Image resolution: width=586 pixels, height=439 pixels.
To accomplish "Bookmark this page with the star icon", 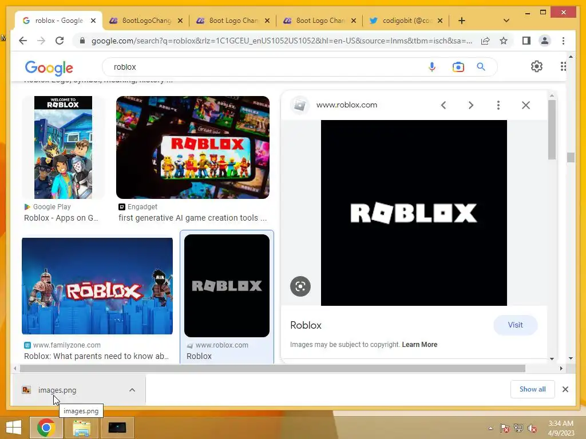I will pyautogui.click(x=504, y=41).
